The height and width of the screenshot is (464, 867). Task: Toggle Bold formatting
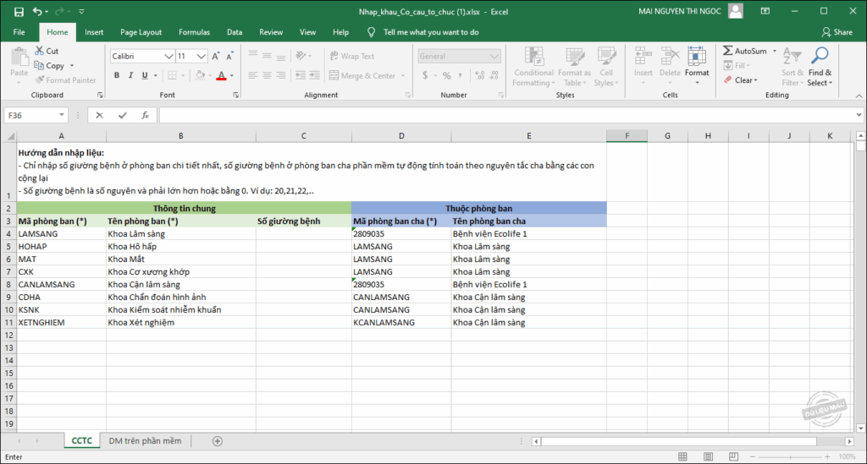pyautogui.click(x=117, y=75)
